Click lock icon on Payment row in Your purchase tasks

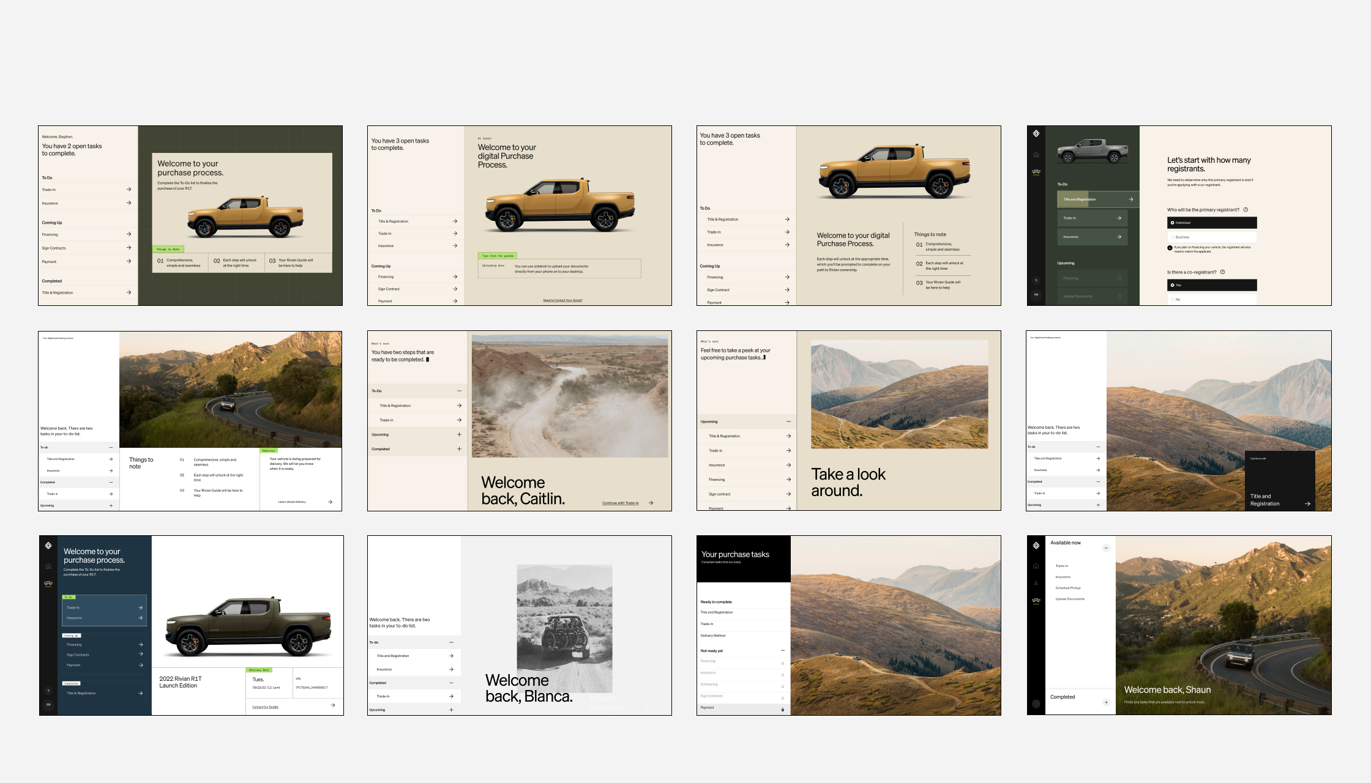[783, 710]
